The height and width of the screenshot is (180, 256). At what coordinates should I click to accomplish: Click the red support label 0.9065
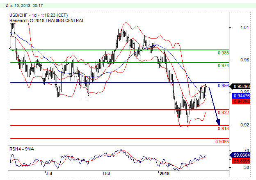point(222,142)
